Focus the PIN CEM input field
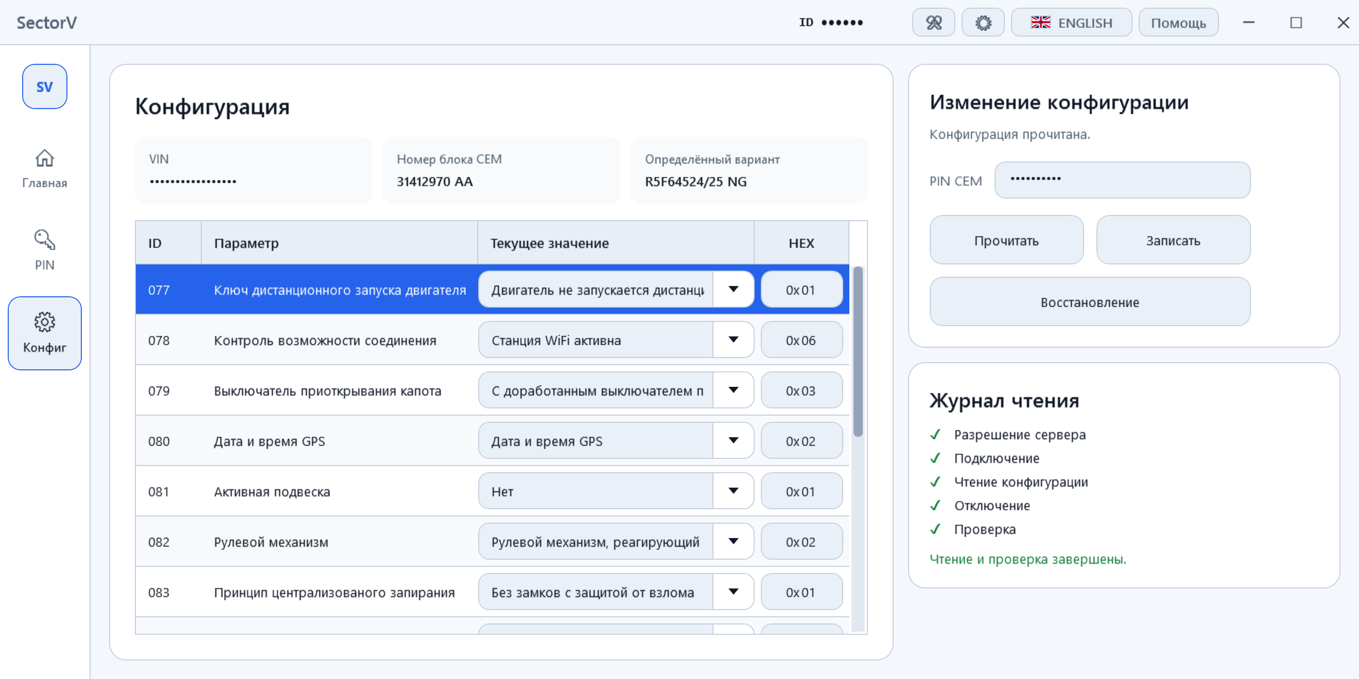Screen dimensions: 1359x679 point(1122,180)
